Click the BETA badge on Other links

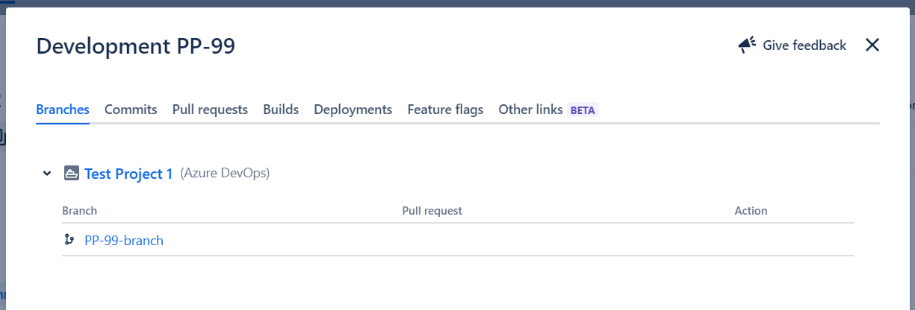pyautogui.click(x=583, y=110)
